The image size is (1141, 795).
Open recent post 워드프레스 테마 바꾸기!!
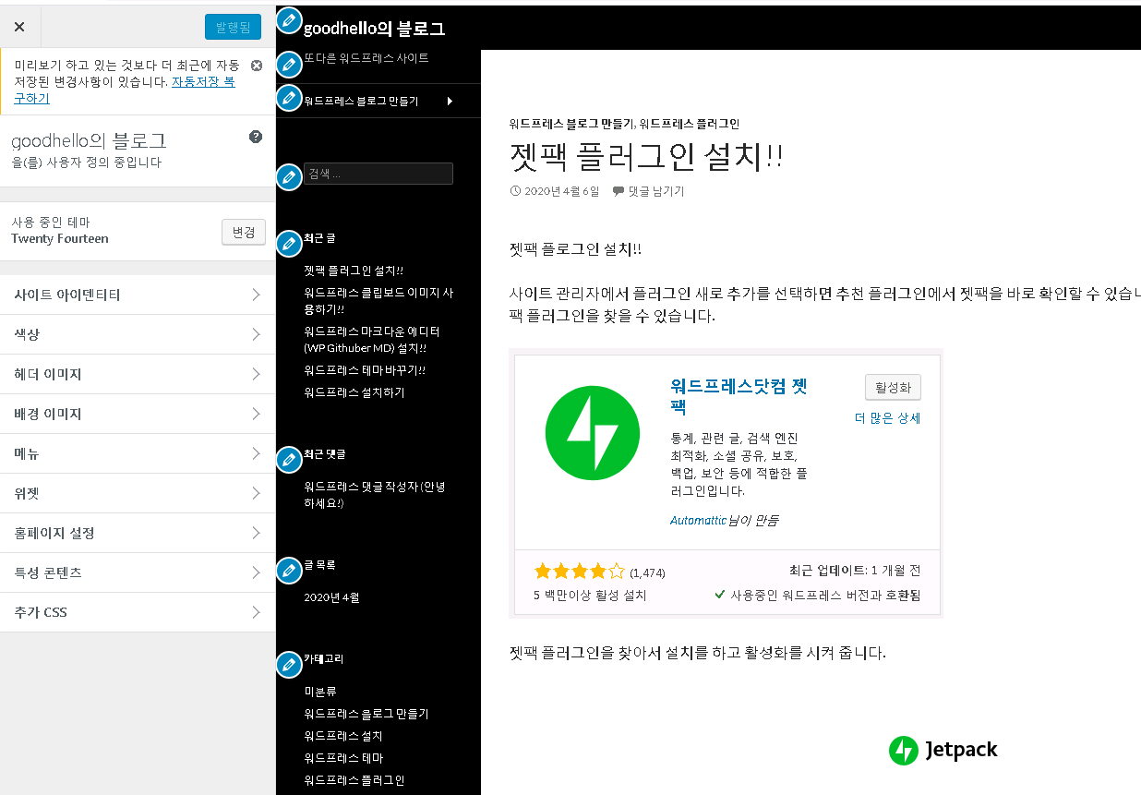365,370
